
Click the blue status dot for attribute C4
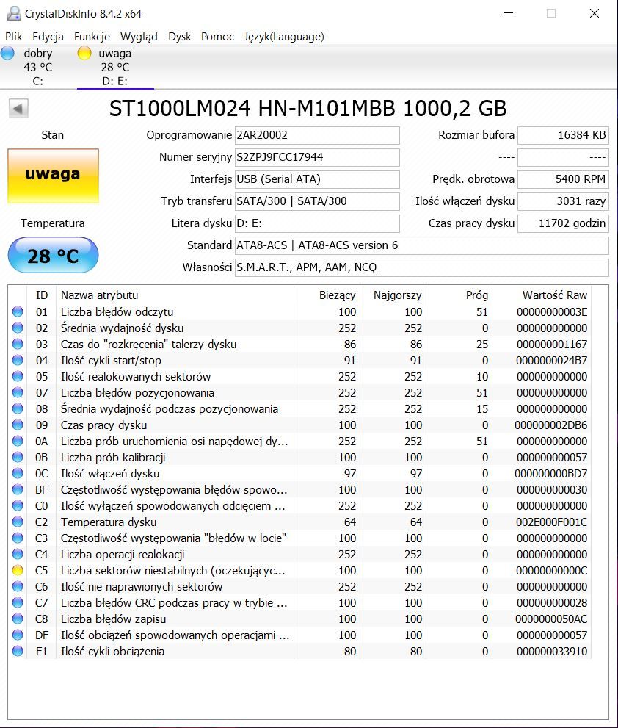[18, 554]
